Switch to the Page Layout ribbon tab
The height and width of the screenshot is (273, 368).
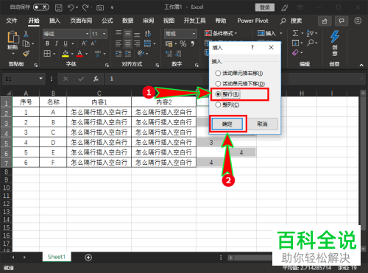tap(81, 21)
